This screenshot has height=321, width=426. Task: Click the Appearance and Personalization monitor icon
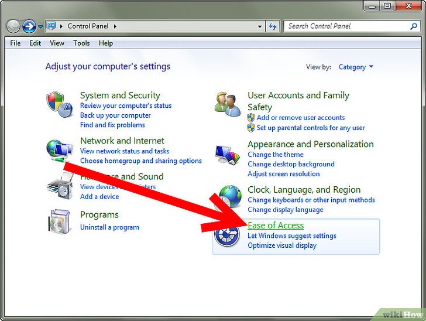tap(228, 154)
